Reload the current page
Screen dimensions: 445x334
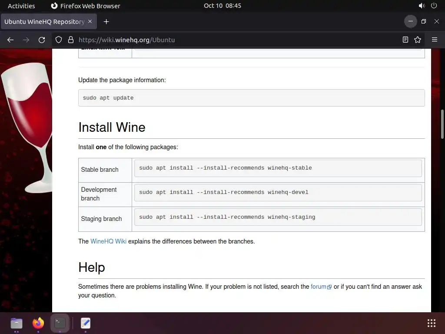(x=42, y=40)
